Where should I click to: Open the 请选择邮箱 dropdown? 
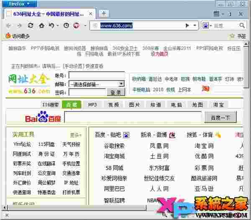pos(96,84)
